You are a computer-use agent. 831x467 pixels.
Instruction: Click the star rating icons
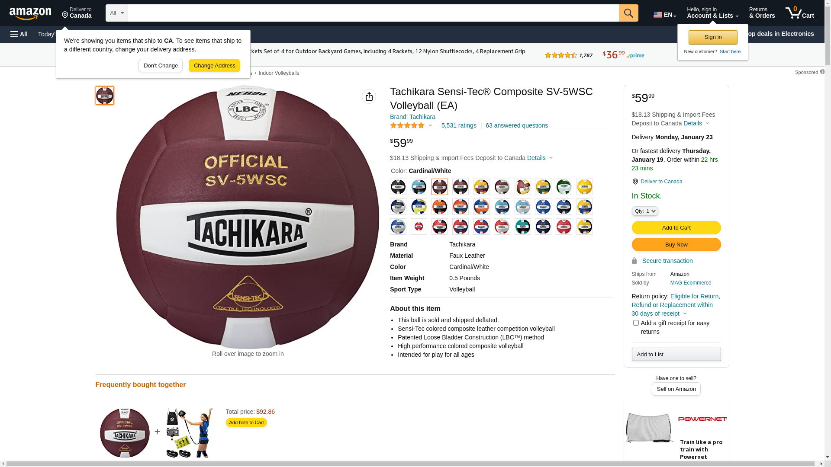pyautogui.click(x=407, y=125)
